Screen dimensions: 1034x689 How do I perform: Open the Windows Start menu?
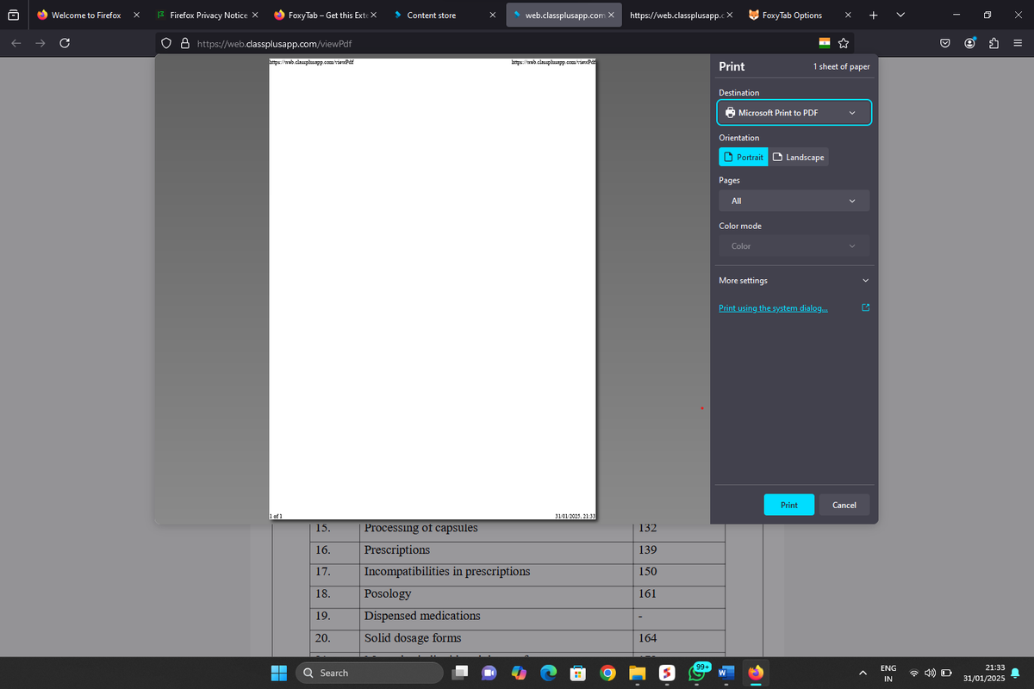(x=278, y=673)
